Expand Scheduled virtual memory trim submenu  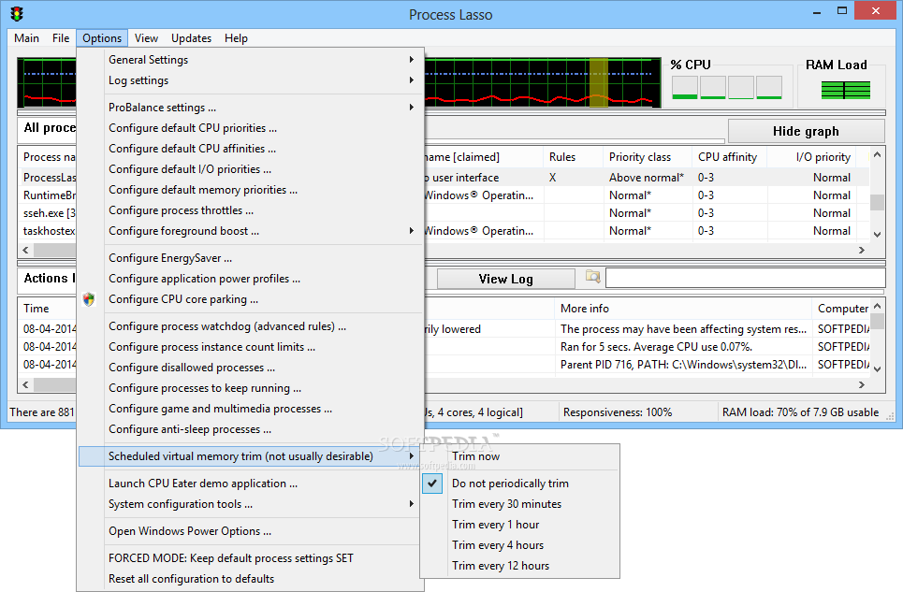pos(251,456)
